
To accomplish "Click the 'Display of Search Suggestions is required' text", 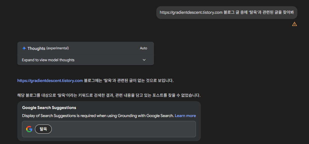I will [98, 116].
